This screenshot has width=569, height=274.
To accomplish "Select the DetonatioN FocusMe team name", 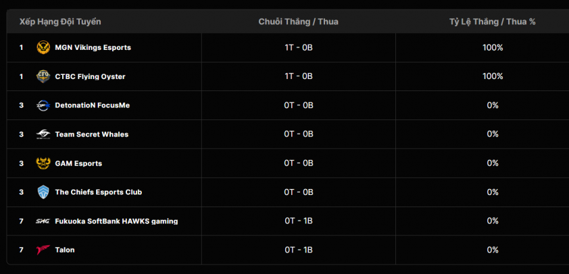I will coord(92,105).
